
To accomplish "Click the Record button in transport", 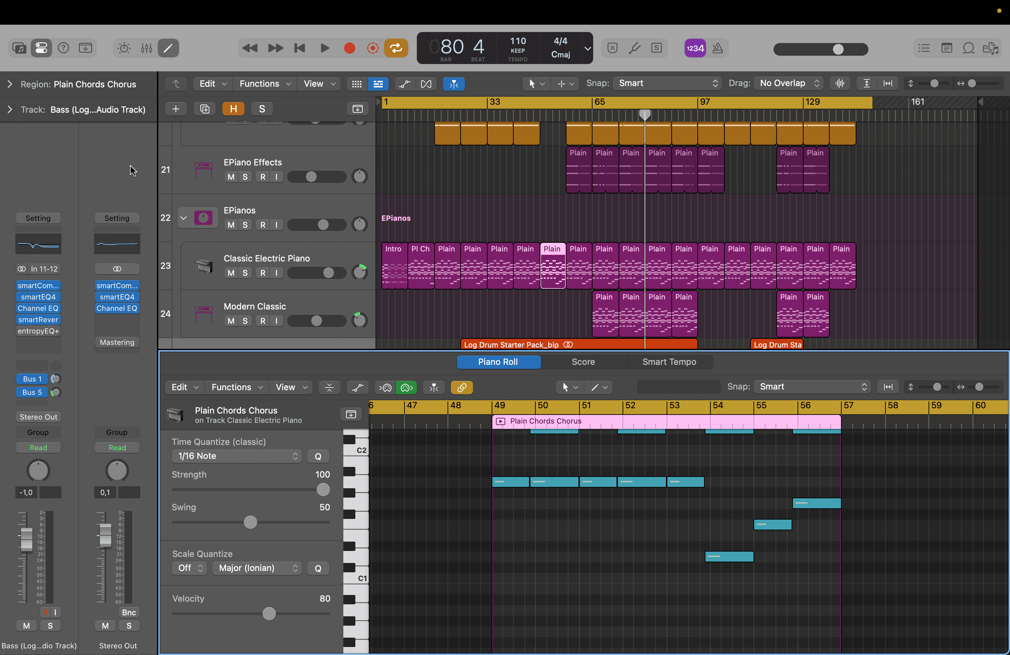I will click(349, 48).
